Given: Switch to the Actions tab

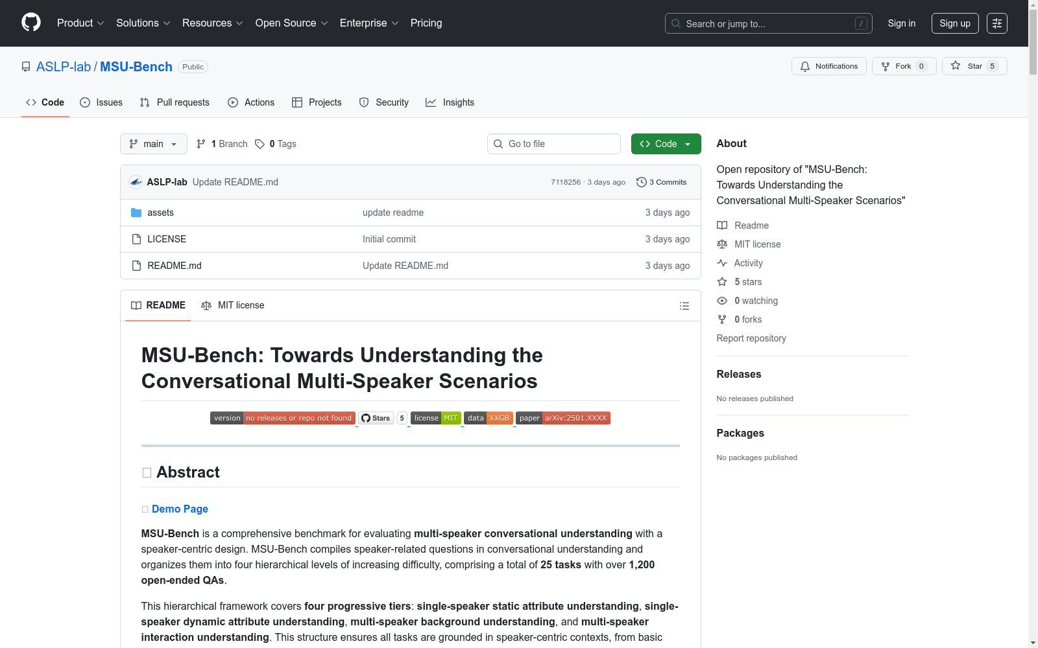Looking at the screenshot, I should point(251,102).
